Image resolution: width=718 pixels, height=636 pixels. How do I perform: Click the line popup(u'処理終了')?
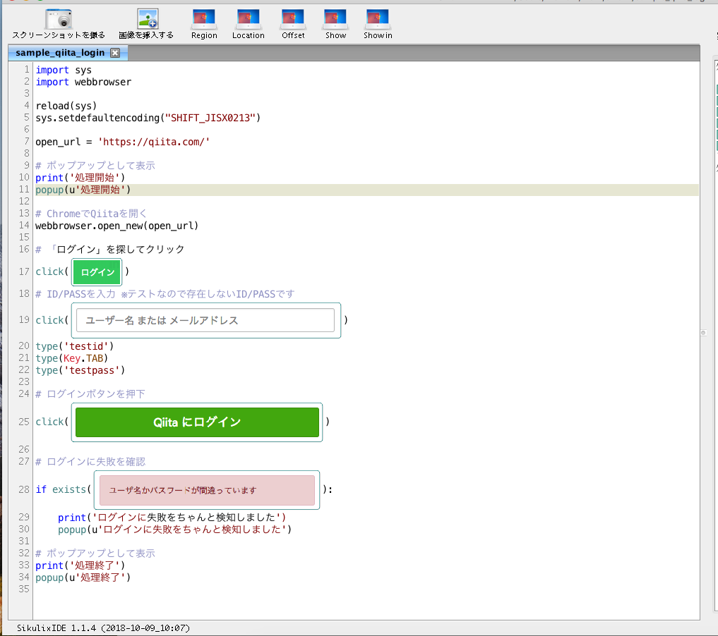point(83,577)
